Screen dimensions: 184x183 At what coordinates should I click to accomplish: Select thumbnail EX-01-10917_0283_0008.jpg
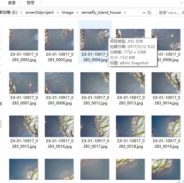click(x=59, y=83)
